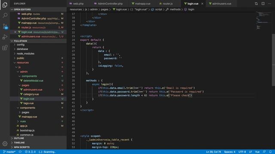
Task: Open Run and Debug view icon
Action: [5, 37]
